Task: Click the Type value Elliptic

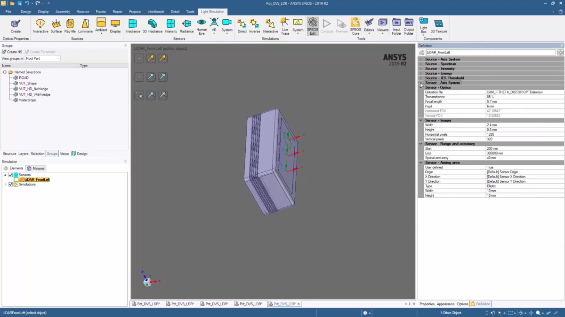Action: tap(525, 186)
